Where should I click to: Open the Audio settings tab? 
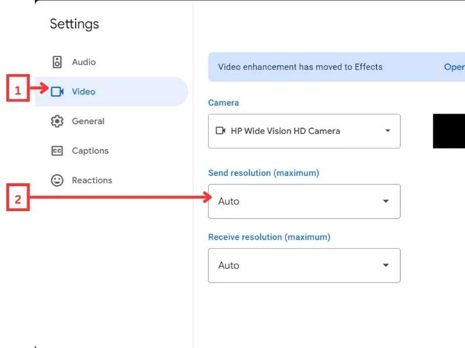111,62
